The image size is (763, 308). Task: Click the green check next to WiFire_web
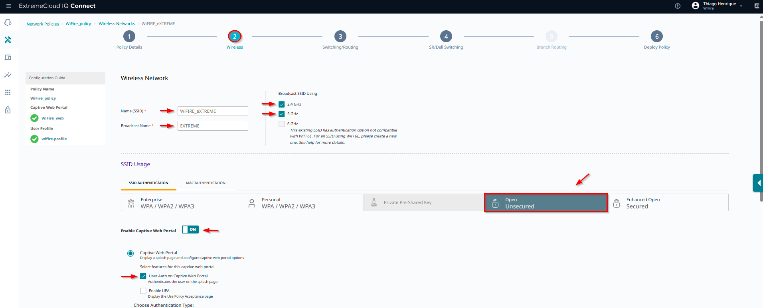[34, 118]
